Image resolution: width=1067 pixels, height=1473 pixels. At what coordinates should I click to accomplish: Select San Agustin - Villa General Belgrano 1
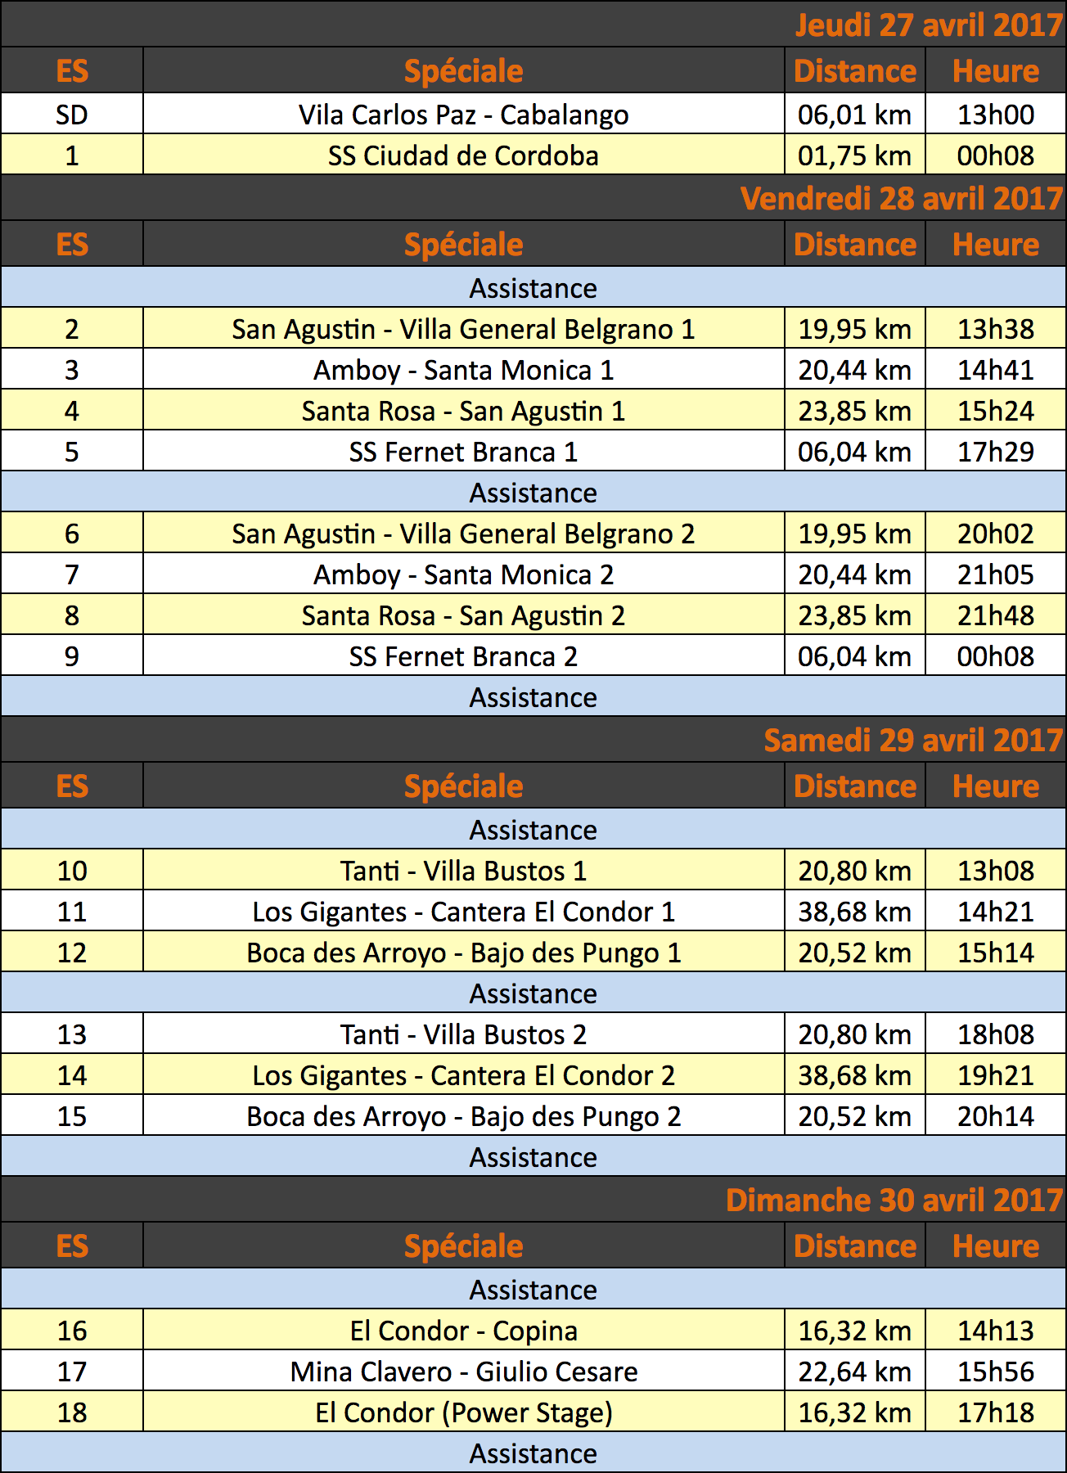tap(463, 329)
